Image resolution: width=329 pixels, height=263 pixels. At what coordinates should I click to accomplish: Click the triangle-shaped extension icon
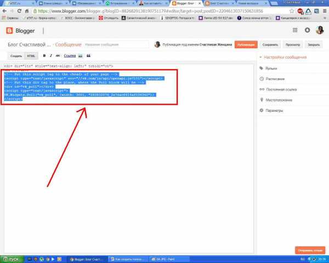click(308, 12)
